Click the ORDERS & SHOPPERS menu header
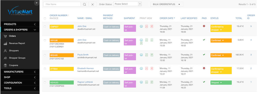The height and width of the screenshot is (94, 258). click(x=20, y=30)
